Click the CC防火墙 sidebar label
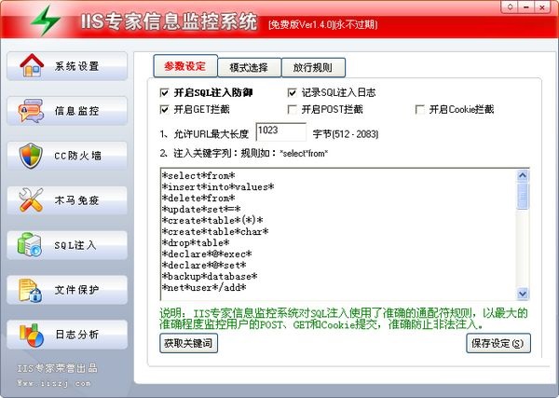Screen dimensions: 559x398 tap(77, 156)
